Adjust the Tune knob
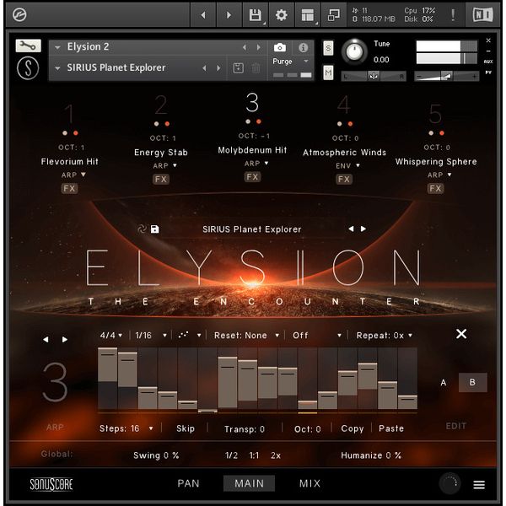506x506 pixels. click(x=354, y=51)
